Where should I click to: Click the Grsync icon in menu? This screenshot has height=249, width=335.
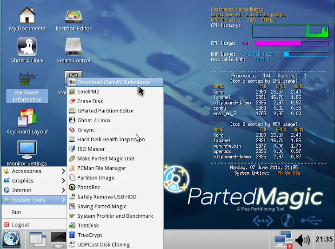[x=72, y=130]
